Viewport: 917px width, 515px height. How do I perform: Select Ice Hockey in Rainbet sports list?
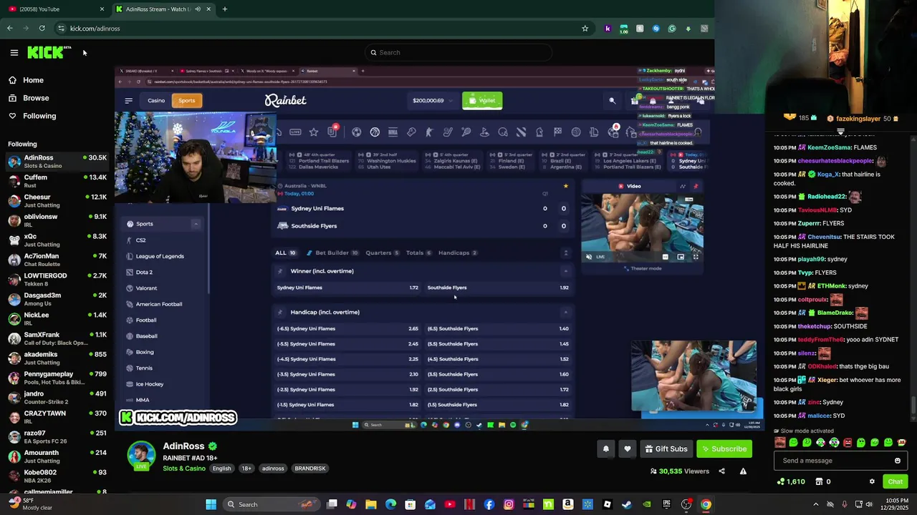click(149, 384)
